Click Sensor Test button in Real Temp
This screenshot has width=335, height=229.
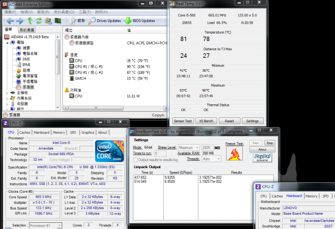tap(183, 121)
